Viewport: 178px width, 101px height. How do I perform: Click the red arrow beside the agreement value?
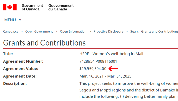pos(113,69)
